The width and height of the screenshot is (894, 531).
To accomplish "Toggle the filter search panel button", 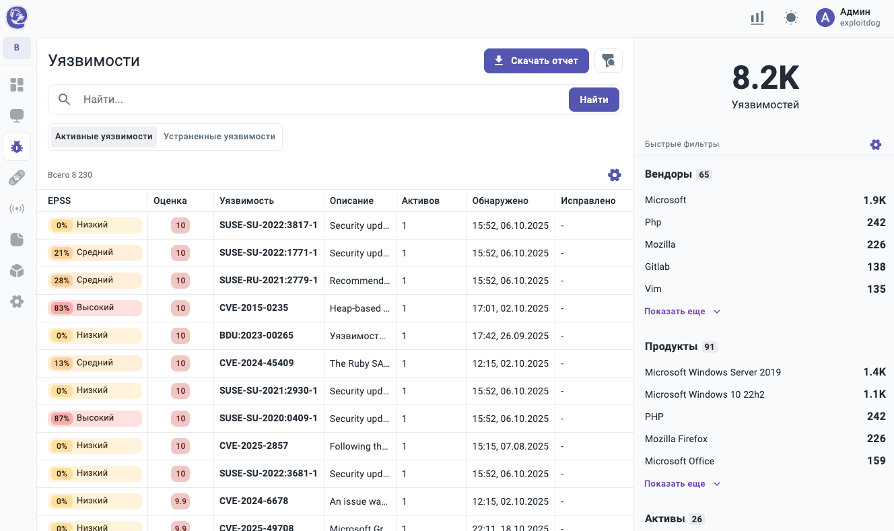I will tap(609, 61).
